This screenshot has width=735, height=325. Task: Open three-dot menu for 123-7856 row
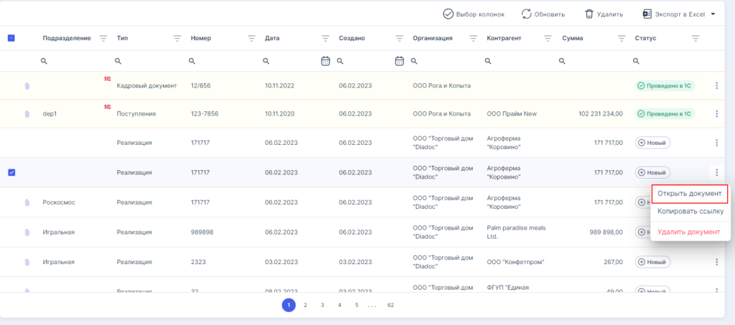pyautogui.click(x=716, y=113)
